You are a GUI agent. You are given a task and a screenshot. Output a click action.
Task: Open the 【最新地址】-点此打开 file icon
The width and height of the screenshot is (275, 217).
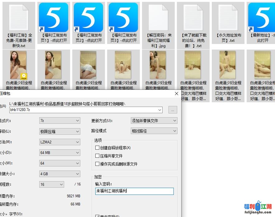tap(263, 17)
